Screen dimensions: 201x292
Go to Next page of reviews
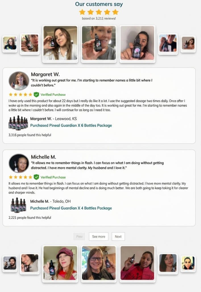(118, 236)
